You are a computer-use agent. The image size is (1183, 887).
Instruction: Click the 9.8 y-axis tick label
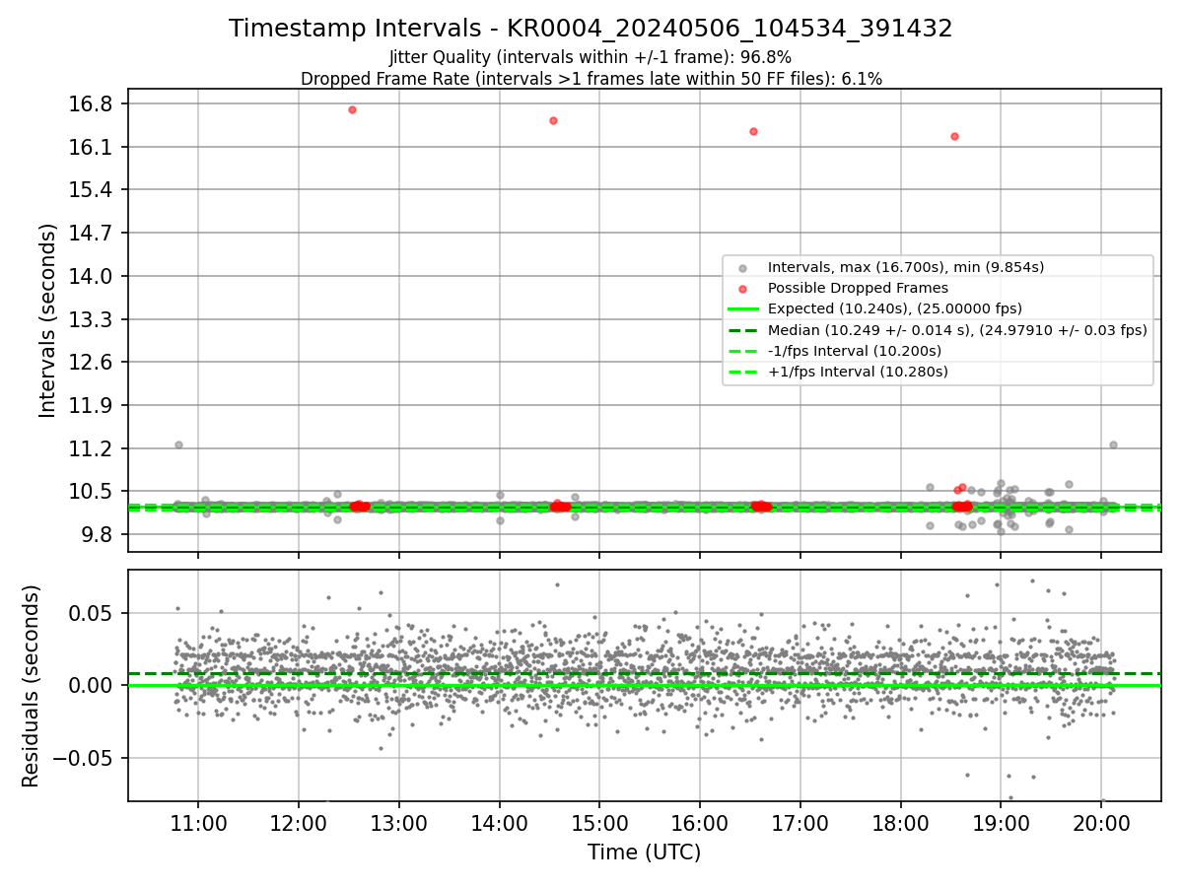click(x=96, y=534)
